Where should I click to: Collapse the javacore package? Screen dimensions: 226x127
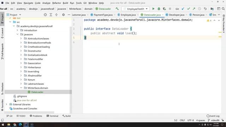tap(17, 35)
